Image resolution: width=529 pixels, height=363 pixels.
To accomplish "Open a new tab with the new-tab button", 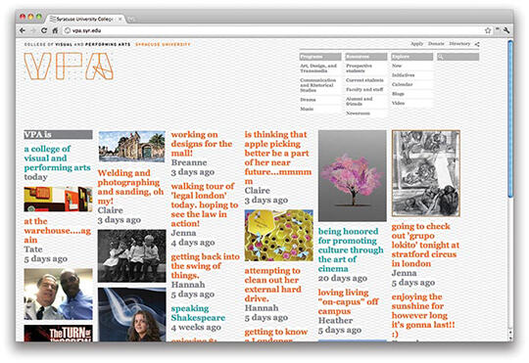I will click(131, 20).
